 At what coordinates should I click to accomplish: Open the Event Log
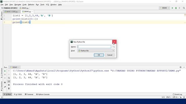(177, 94)
